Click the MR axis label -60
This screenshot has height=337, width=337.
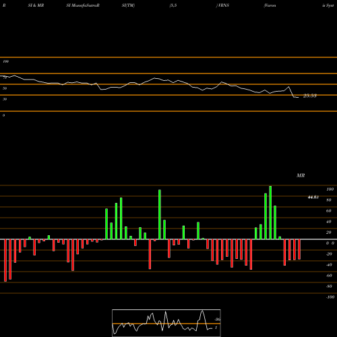click(329, 276)
